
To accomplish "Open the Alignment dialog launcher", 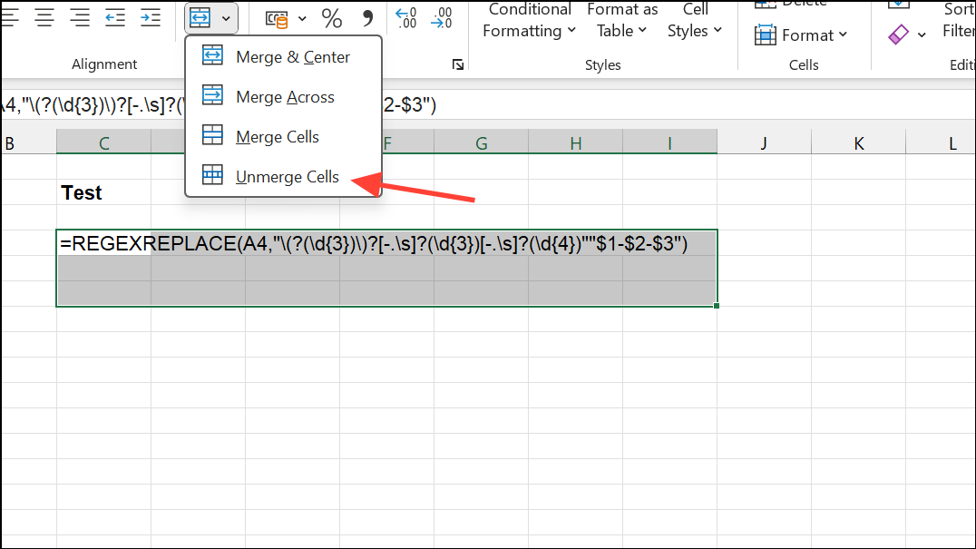I will pyautogui.click(x=458, y=64).
